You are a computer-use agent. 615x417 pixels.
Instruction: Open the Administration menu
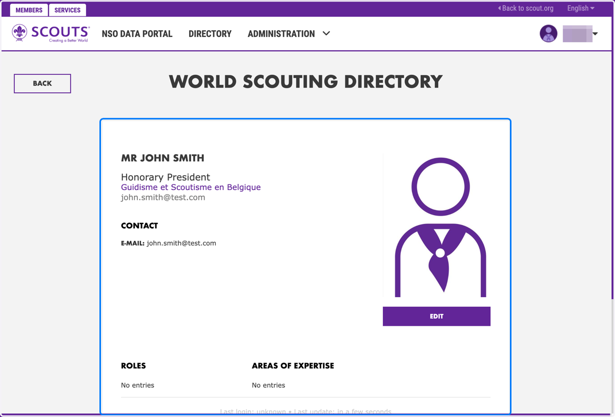pyautogui.click(x=281, y=34)
